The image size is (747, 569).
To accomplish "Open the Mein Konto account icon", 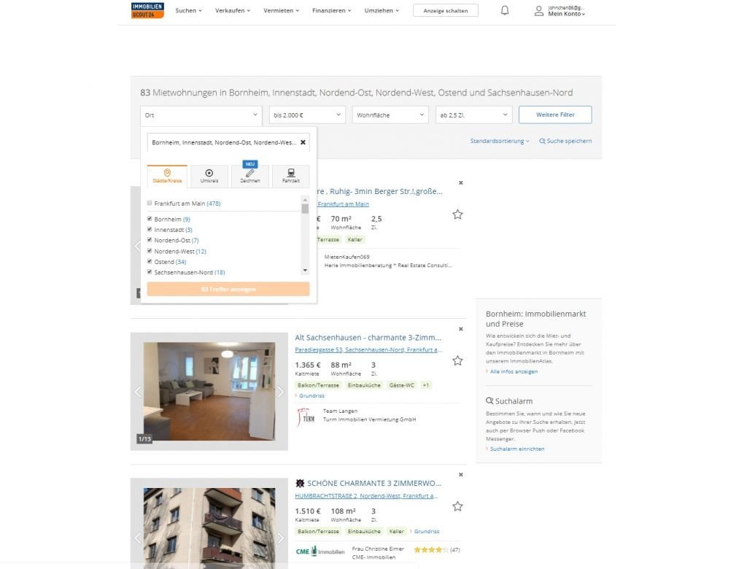I will (x=539, y=11).
